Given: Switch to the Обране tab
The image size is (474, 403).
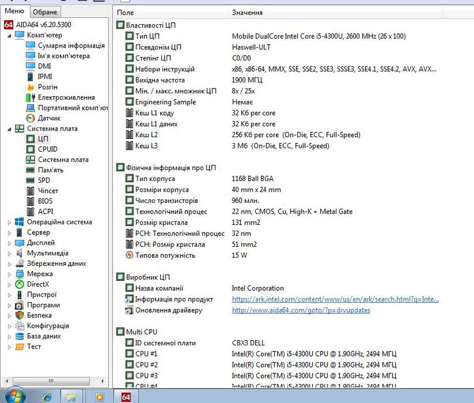Looking at the screenshot, I should point(45,12).
